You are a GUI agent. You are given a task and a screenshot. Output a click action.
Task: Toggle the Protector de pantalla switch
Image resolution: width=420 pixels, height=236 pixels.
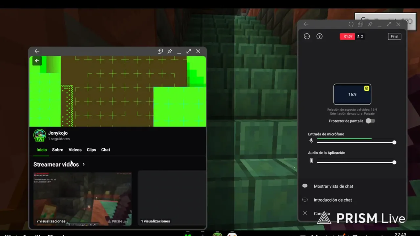pos(370,121)
